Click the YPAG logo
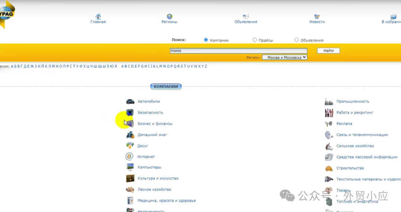The width and height of the screenshot is (401, 212). click(7, 14)
